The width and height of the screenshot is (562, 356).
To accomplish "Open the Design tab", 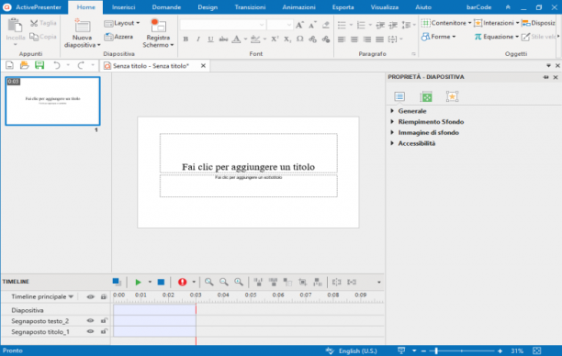I will point(208,7).
